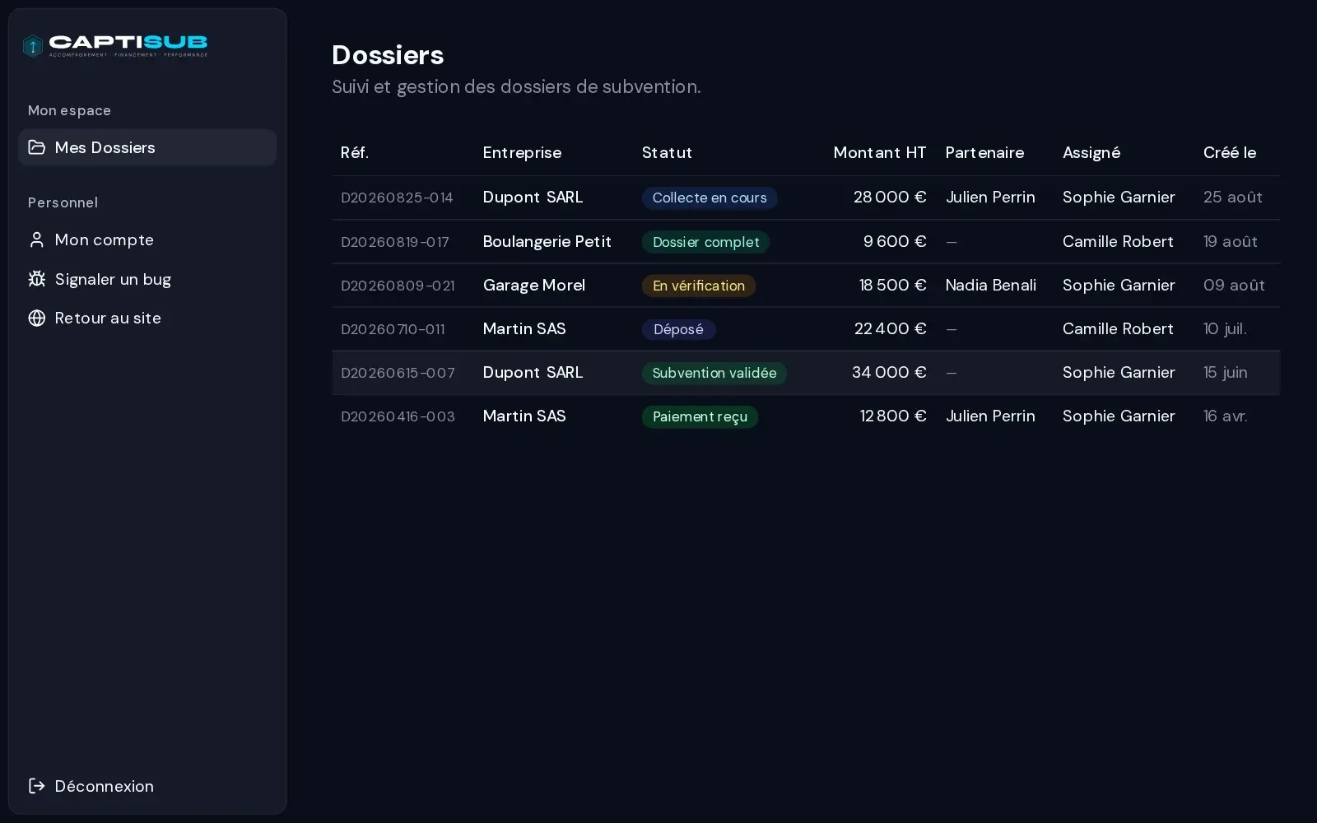
Task: Click the Dossier complet status badge
Action: click(x=705, y=242)
